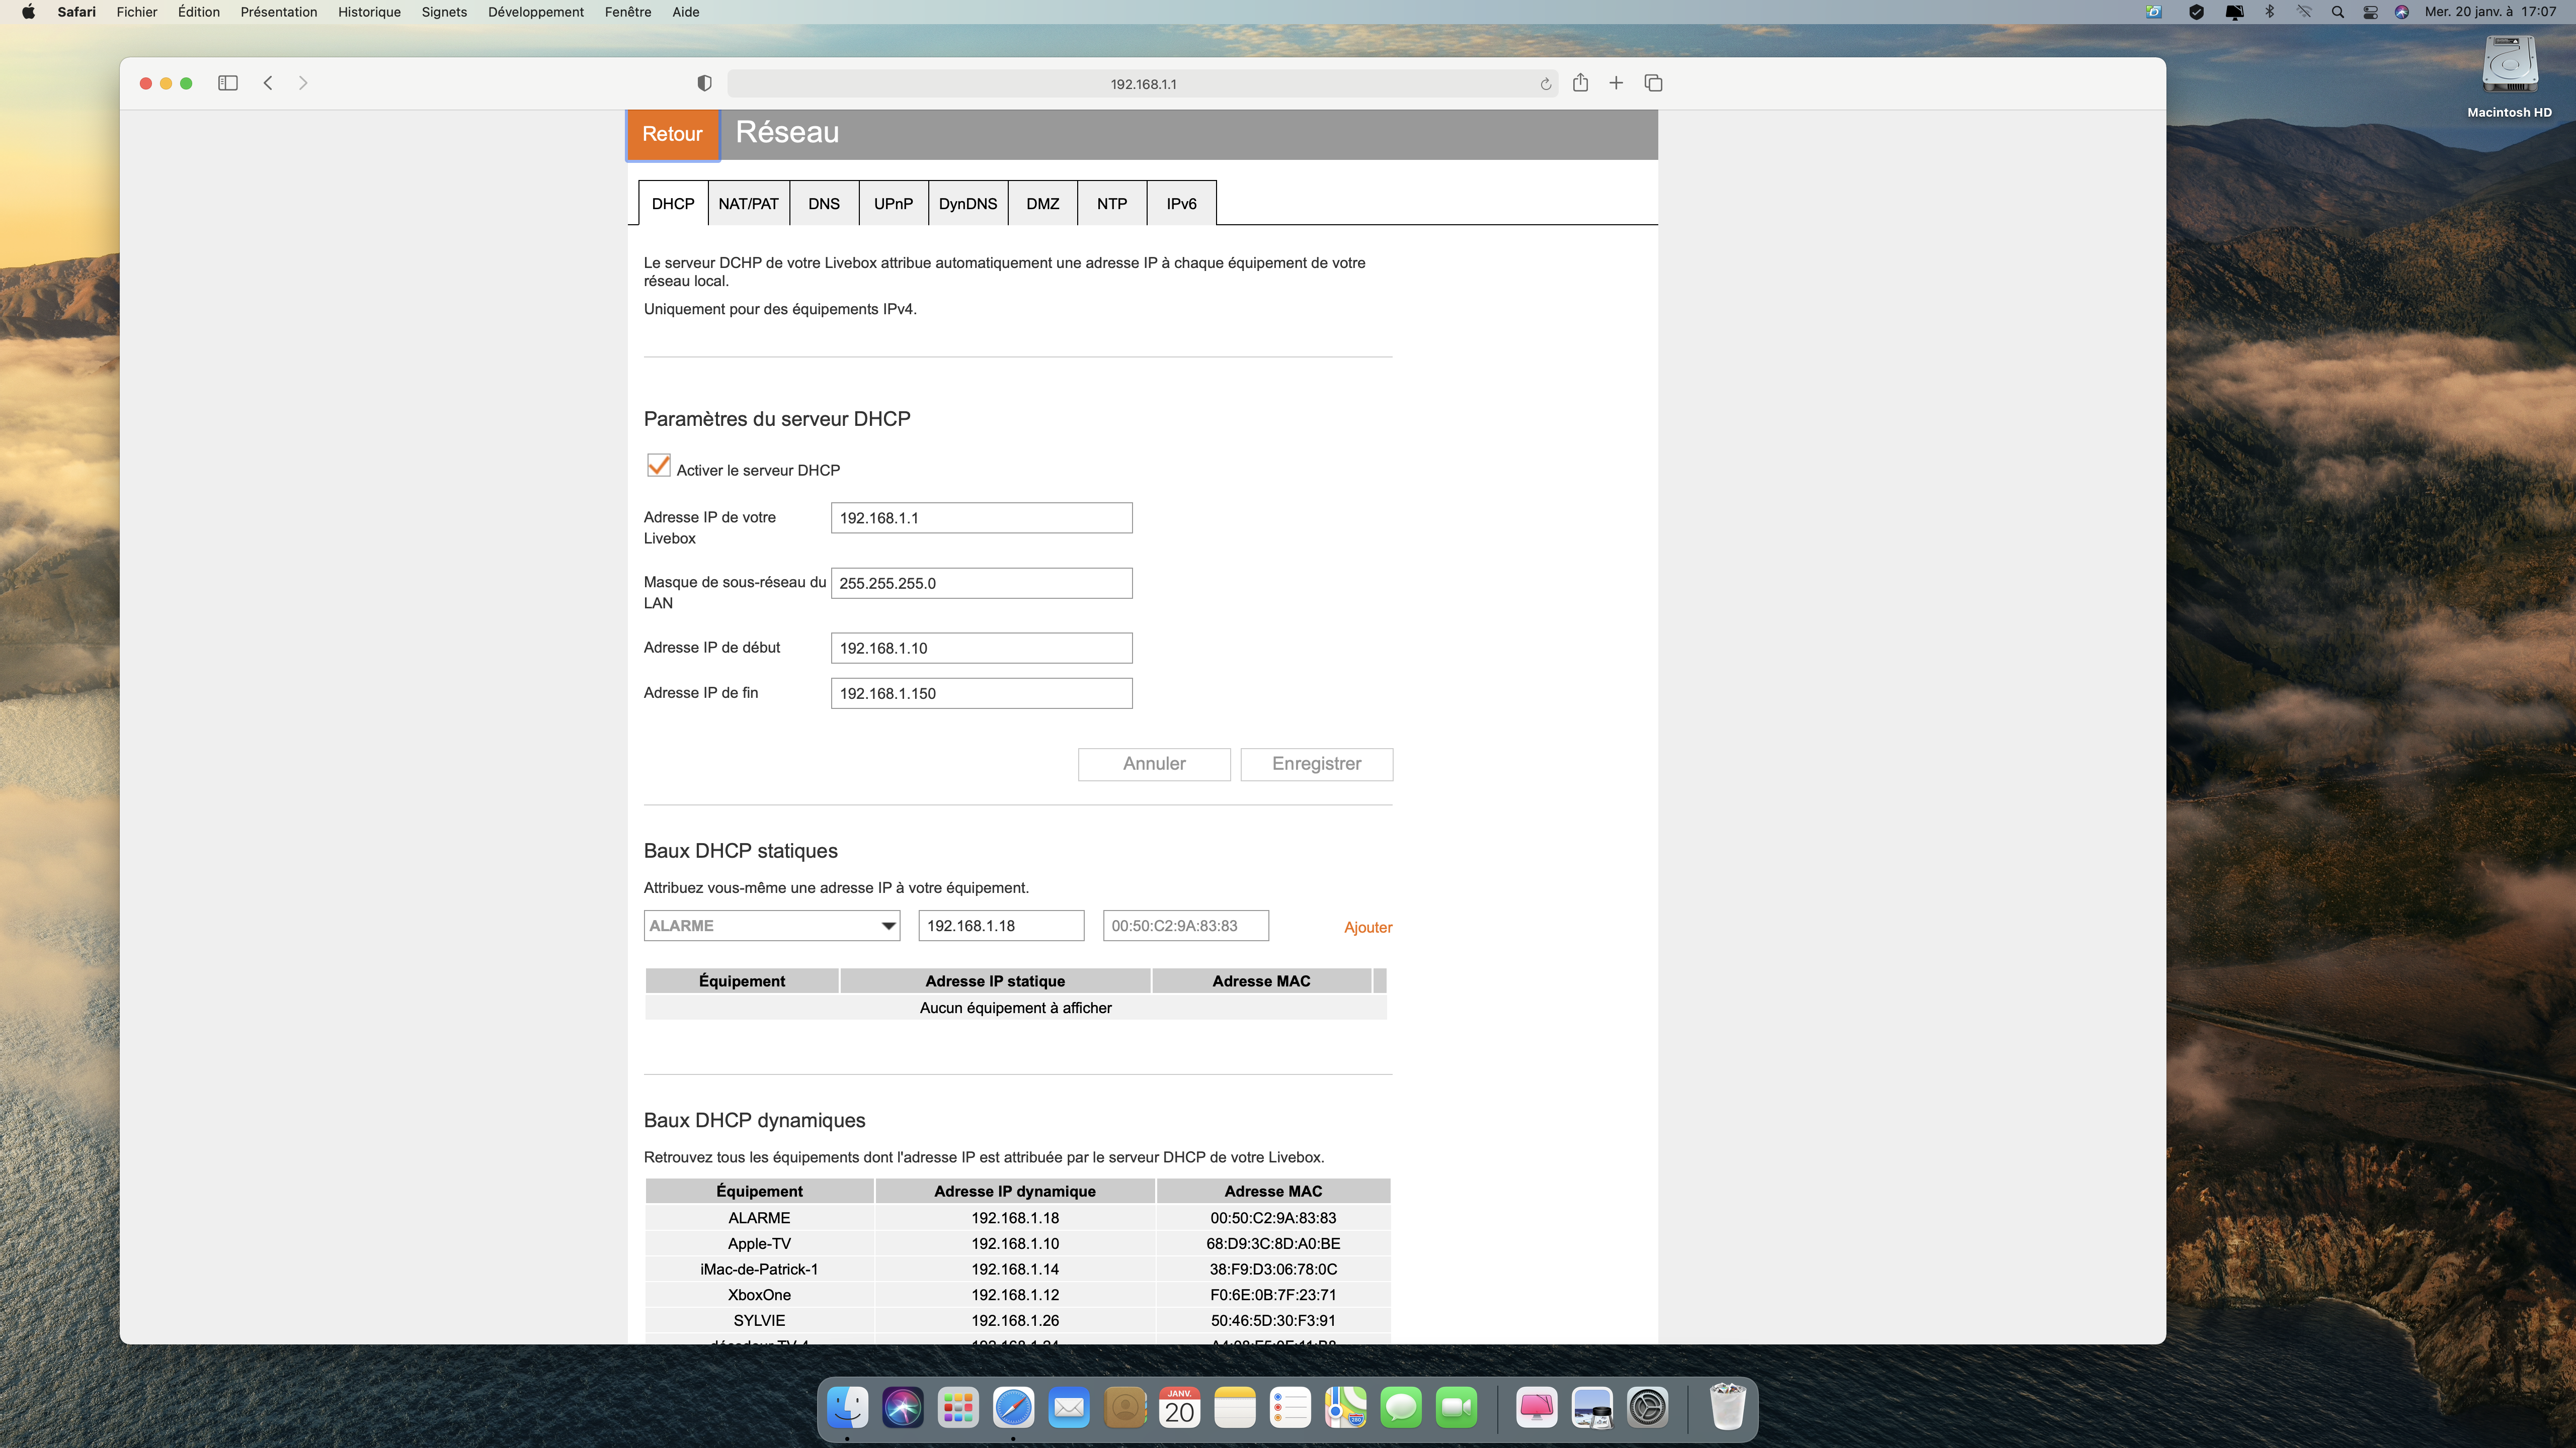Click the Livebox IP address field

pyautogui.click(x=981, y=518)
